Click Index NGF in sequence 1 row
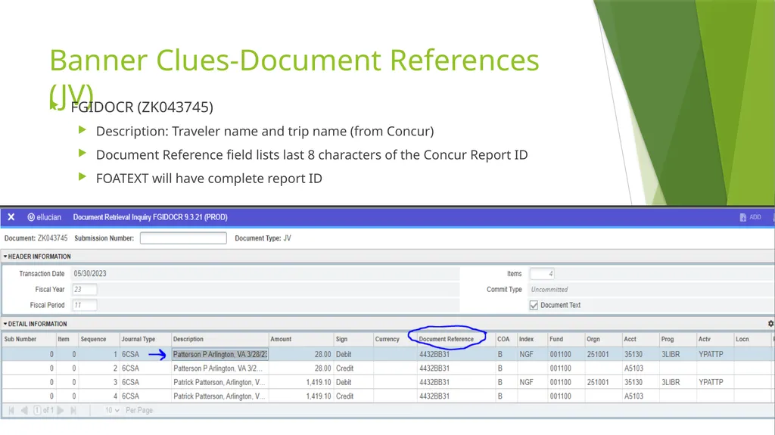Viewport: 775px width, 435px height. [x=527, y=354]
